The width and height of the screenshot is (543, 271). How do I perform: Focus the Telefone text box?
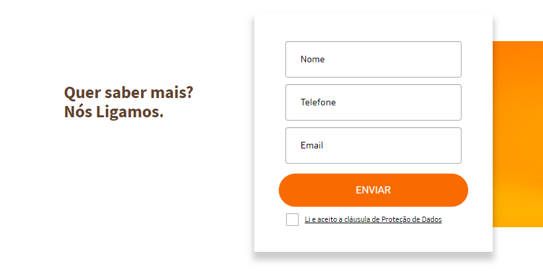click(x=373, y=103)
